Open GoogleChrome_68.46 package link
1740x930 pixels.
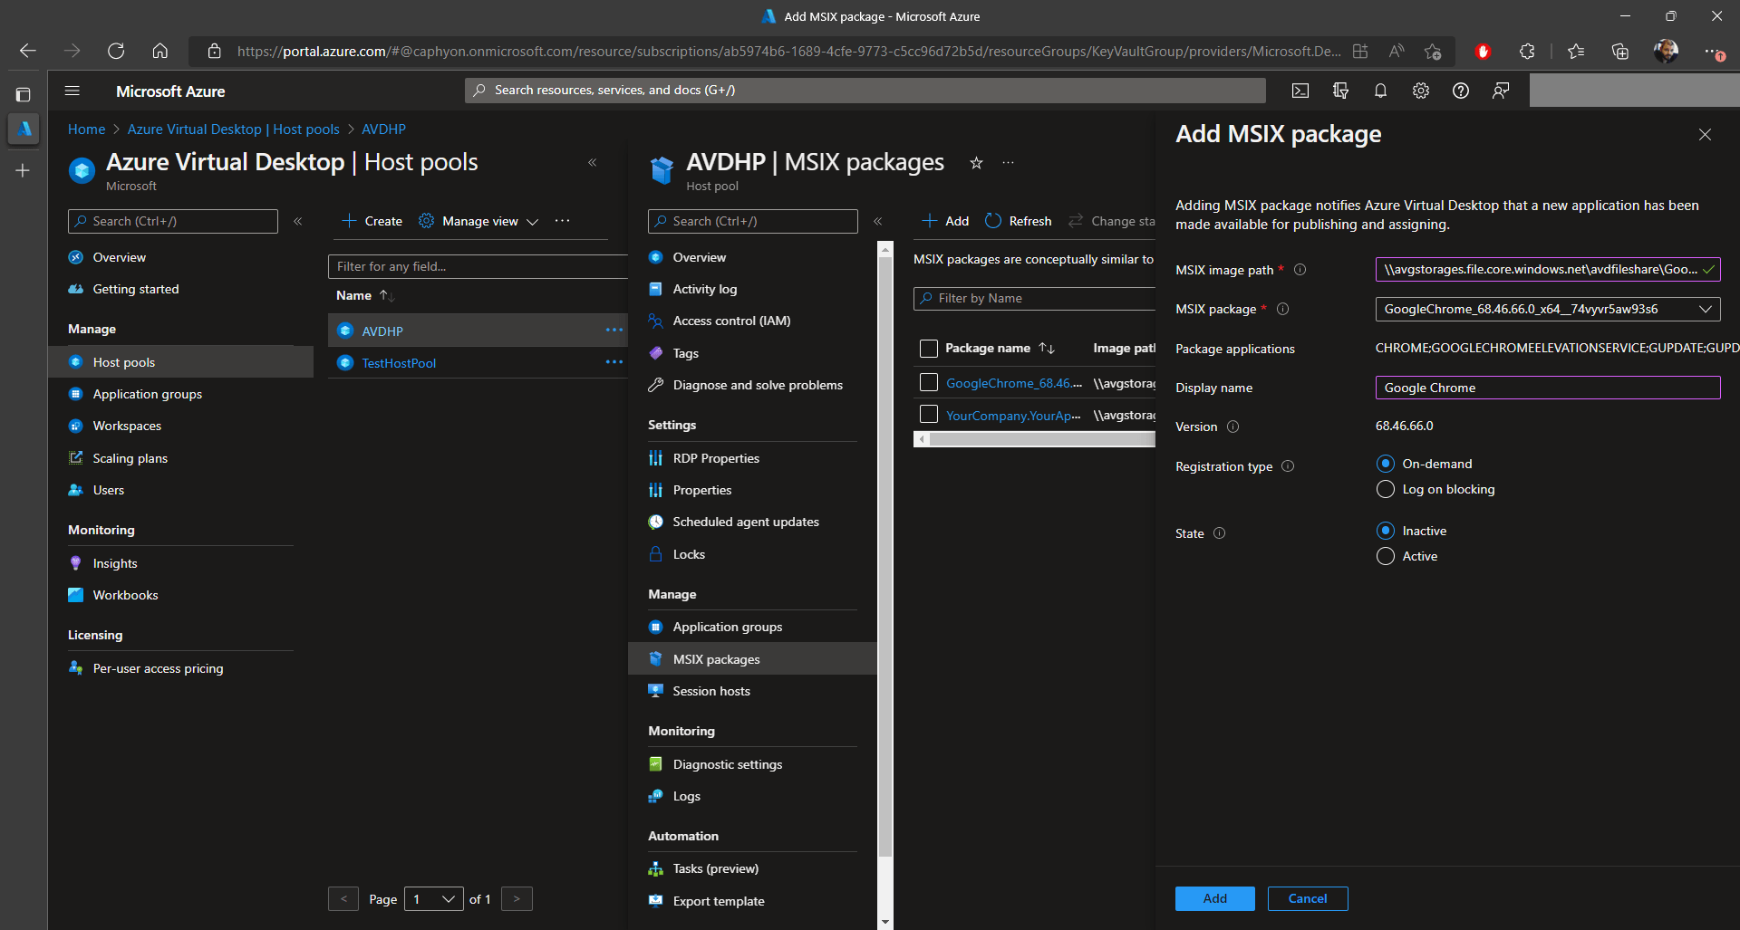click(x=1014, y=383)
